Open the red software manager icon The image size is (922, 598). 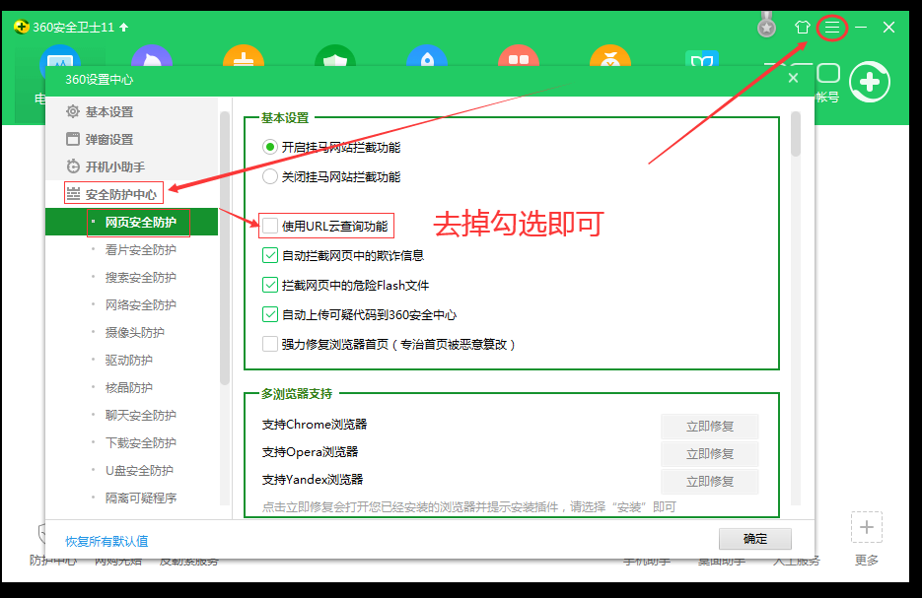519,54
